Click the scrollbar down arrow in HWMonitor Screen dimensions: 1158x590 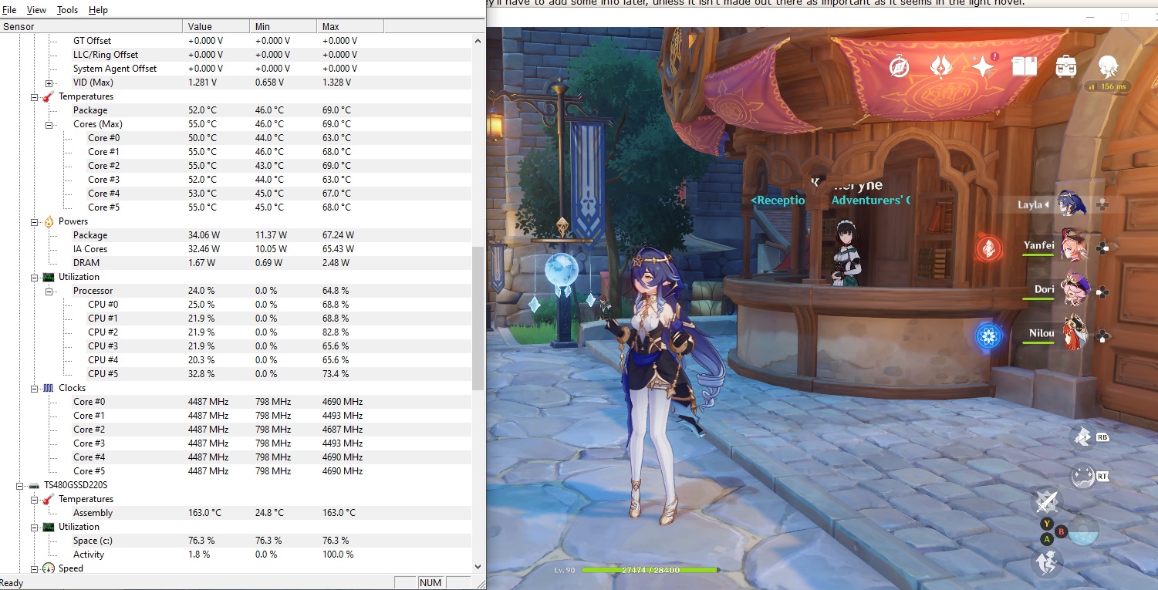(478, 567)
